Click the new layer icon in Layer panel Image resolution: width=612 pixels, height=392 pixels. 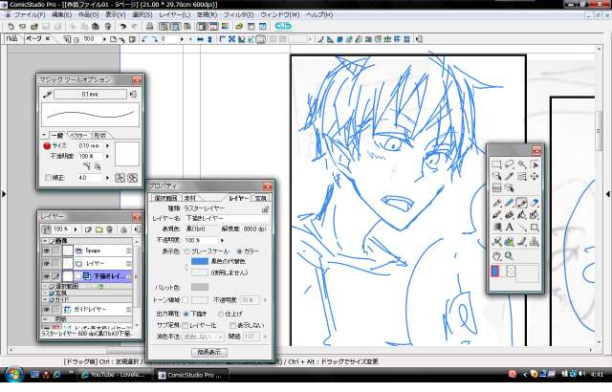click(89, 229)
